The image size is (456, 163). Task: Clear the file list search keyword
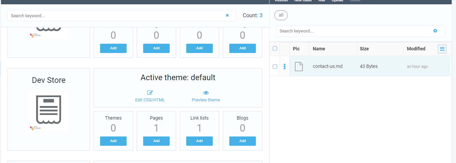click(435, 31)
